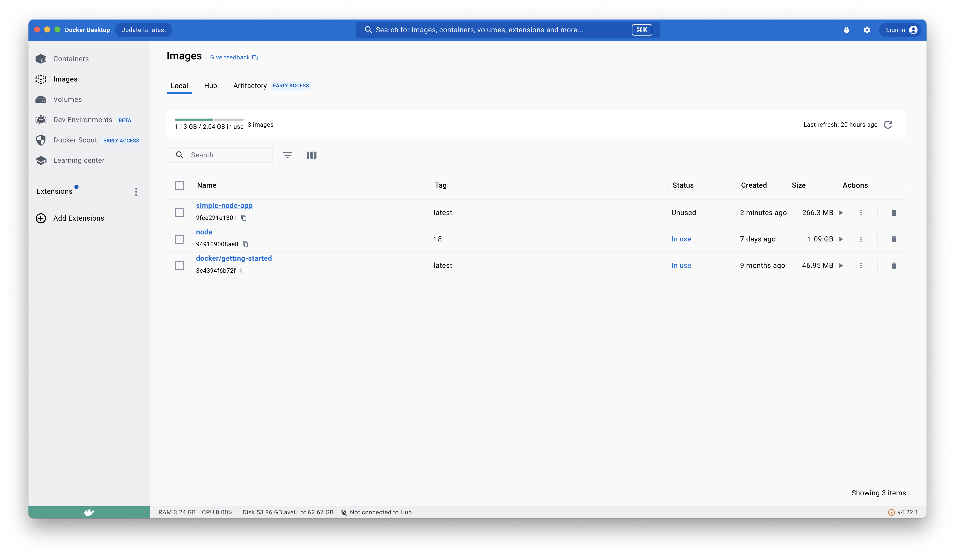Switch to the Artifactory tab

[250, 86]
